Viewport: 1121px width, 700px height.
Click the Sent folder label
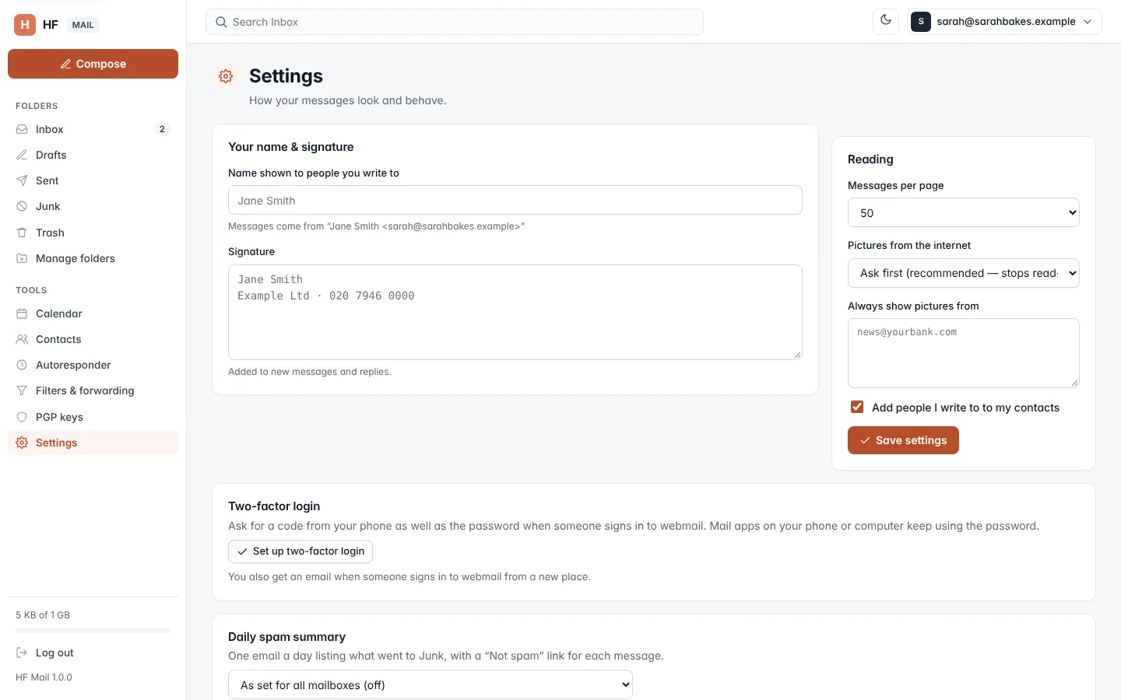(x=47, y=180)
